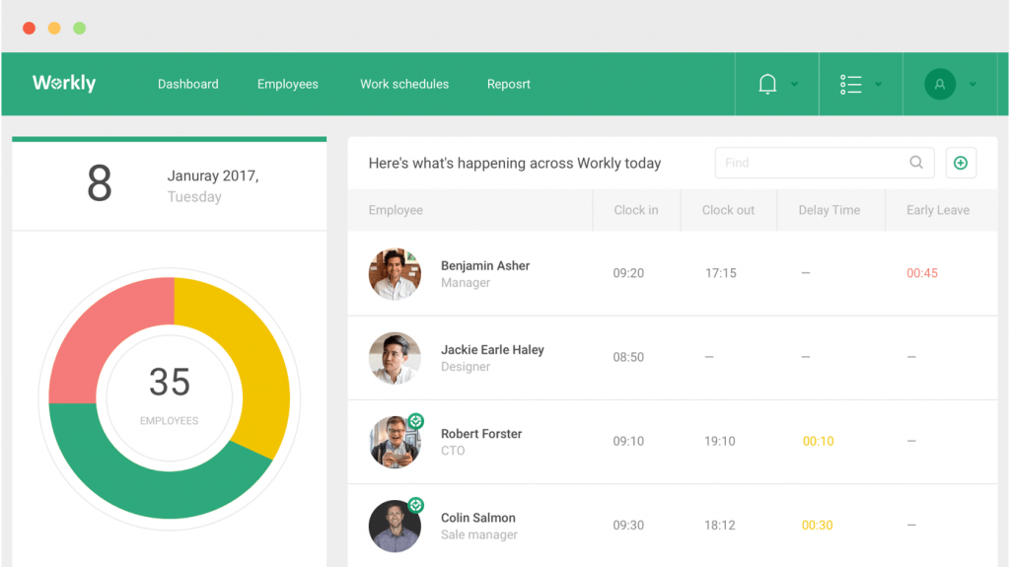This screenshot has width=1010, height=567.
Task: Open the Reposrt menu item
Action: click(x=509, y=85)
